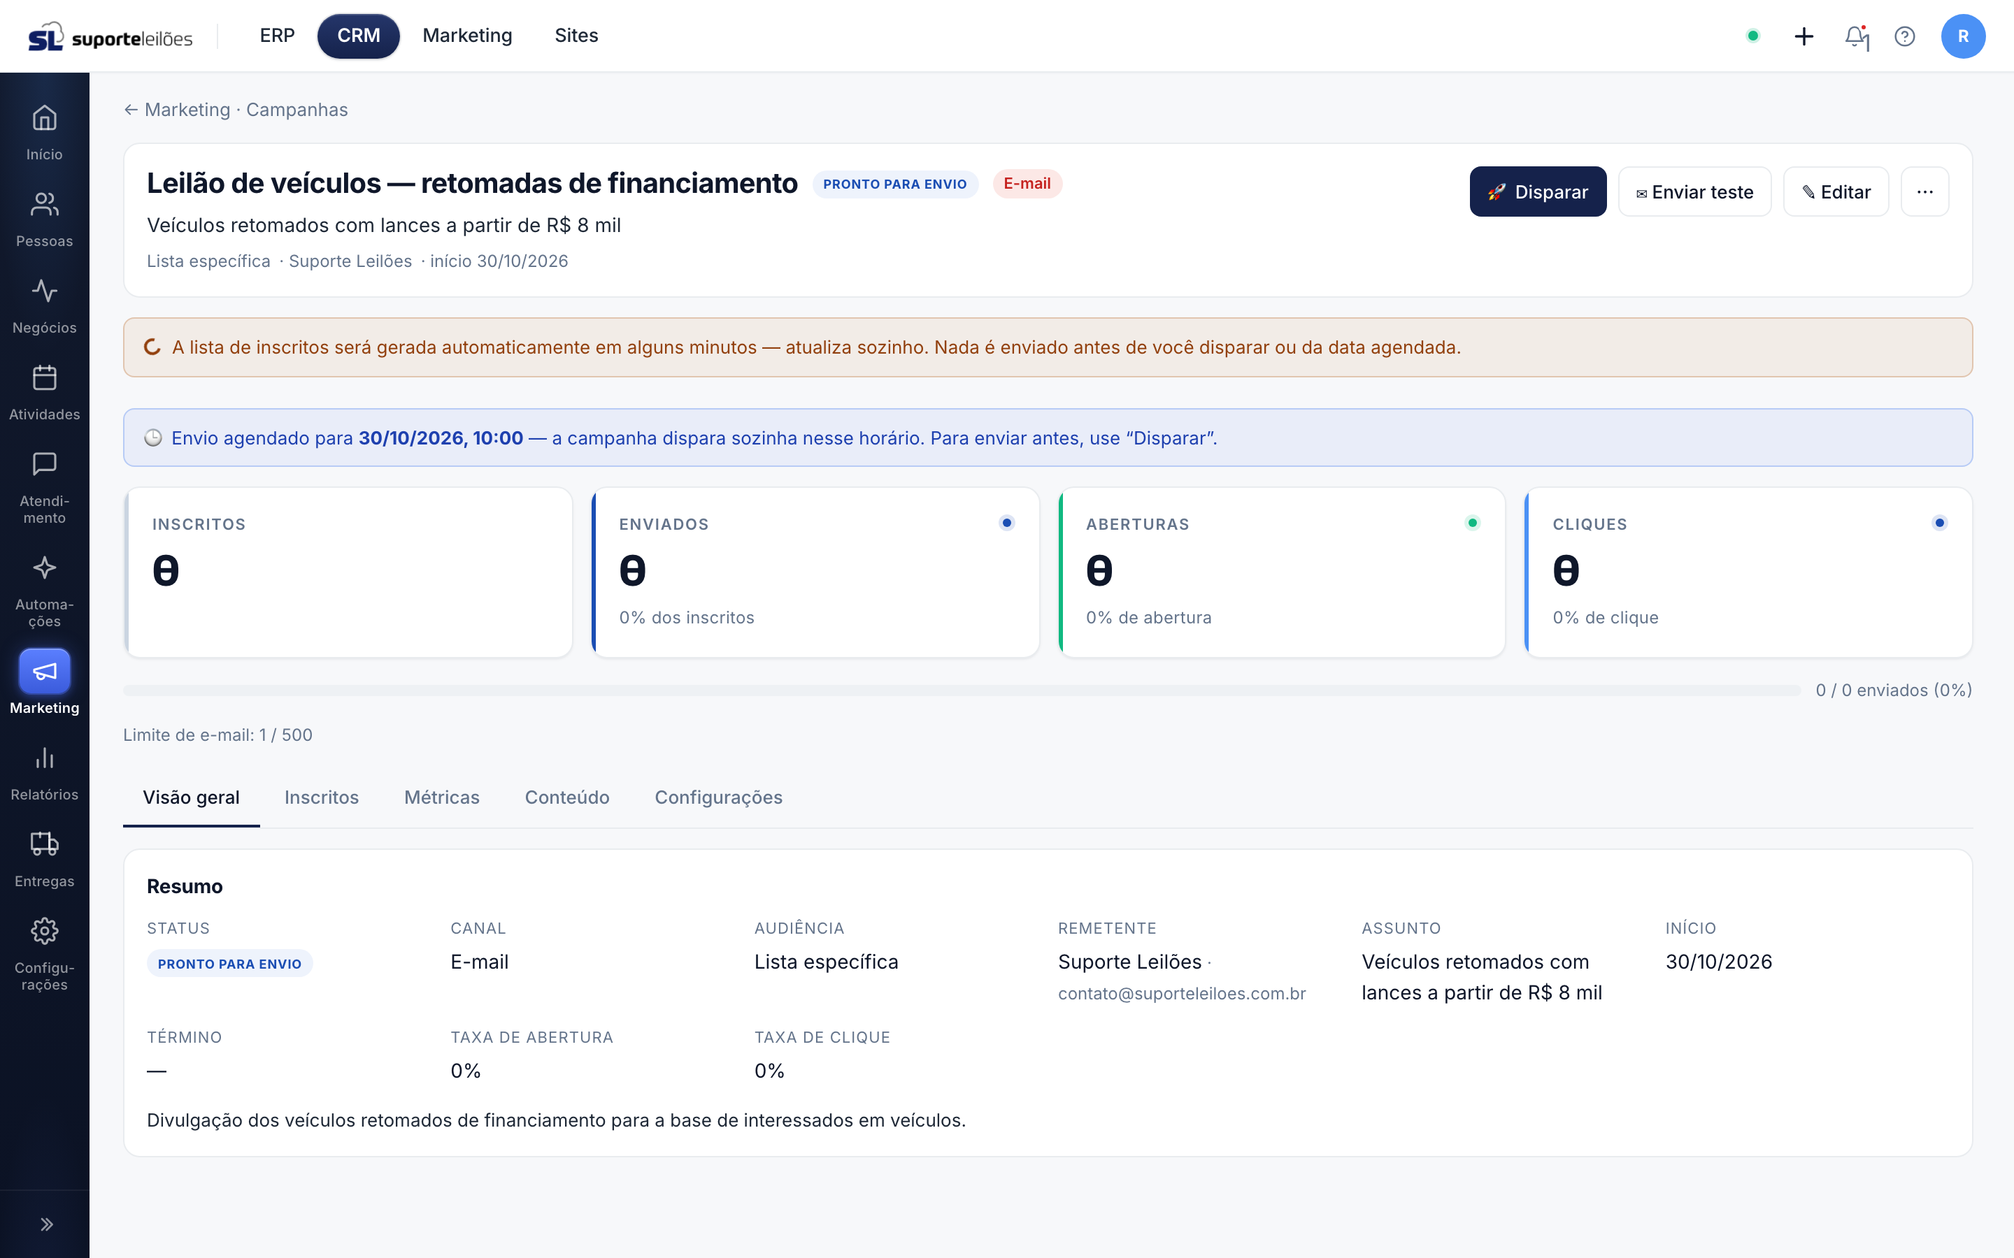Click the ABERTURAS stat card
2014x1258 pixels.
(1282, 572)
